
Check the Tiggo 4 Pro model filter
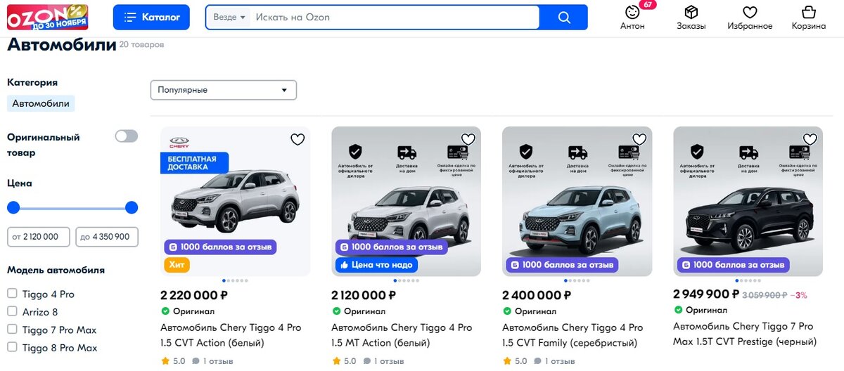[12, 294]
